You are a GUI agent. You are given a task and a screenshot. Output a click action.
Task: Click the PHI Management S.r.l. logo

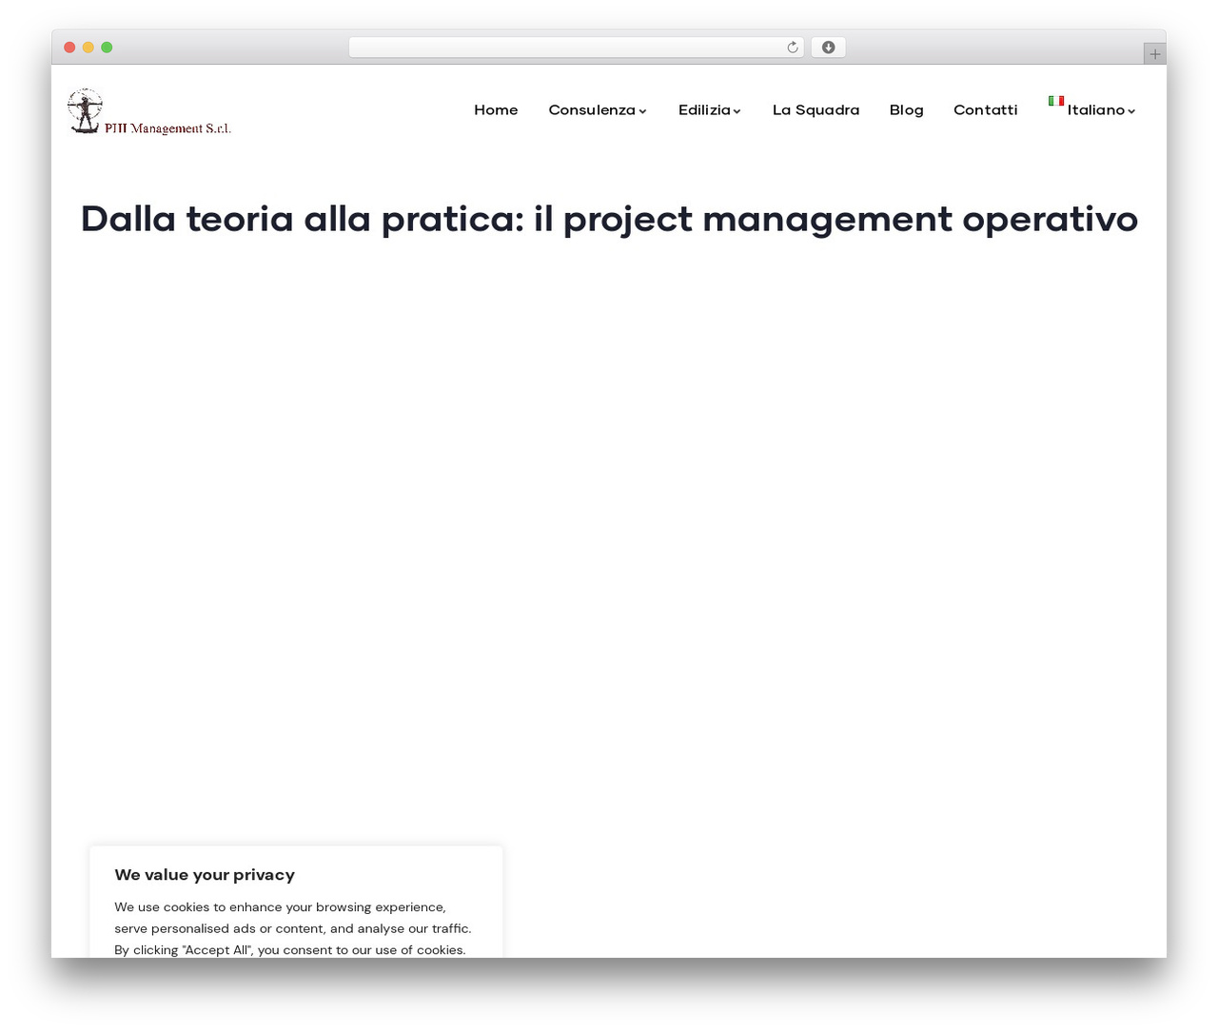pos(149,111)
